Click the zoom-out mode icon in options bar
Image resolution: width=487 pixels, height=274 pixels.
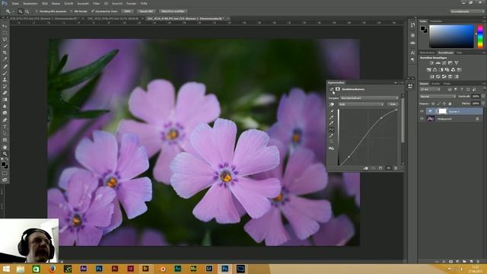[x=27, y=11]
